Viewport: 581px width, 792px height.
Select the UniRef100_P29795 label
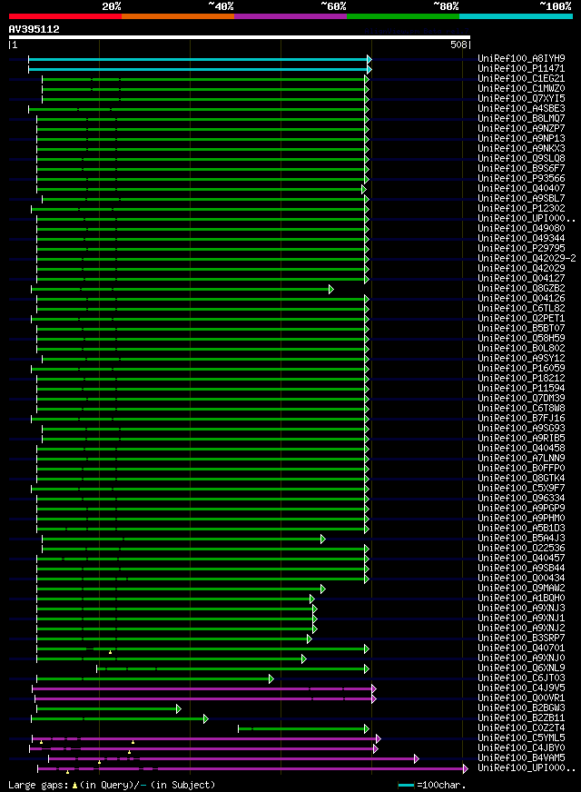click(x=521, y=249)
